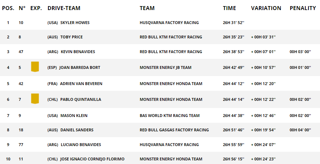Click BAS World KTM Racing Team

click(x=170, y=116)
